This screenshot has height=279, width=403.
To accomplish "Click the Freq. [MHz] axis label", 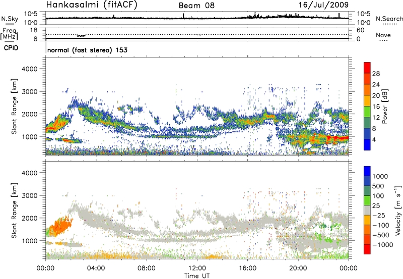I will 11,34.
